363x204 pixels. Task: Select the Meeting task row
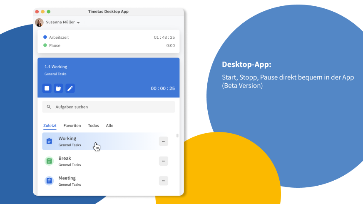coord(108,181)
